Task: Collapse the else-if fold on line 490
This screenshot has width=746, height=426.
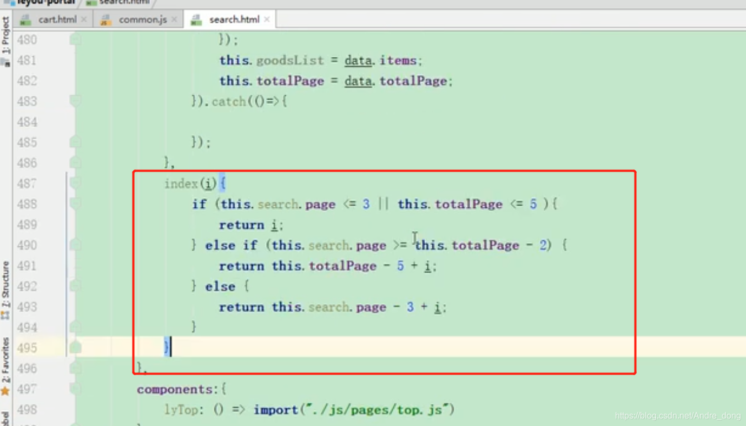Action: (x=75, y=245)
